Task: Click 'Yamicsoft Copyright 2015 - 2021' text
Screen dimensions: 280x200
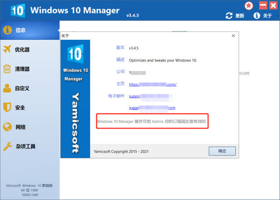Action: [121, 151]
